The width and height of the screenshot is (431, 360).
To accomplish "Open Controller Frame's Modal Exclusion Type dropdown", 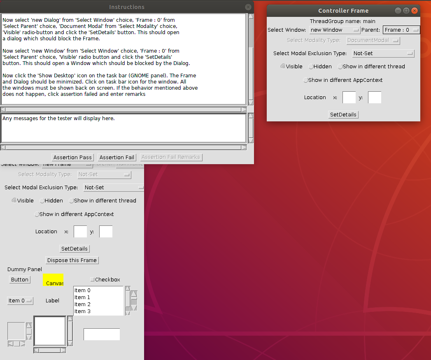I will coord(383,53).
